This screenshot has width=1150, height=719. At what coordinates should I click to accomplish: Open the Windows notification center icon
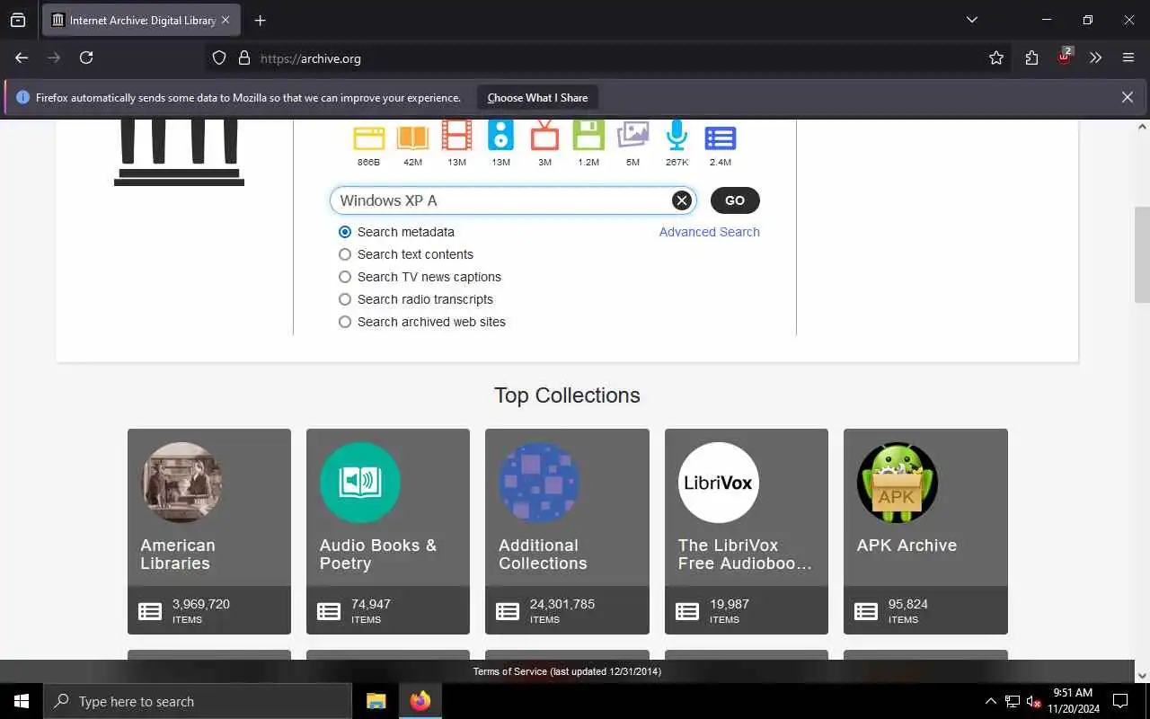coord(1120,701)
